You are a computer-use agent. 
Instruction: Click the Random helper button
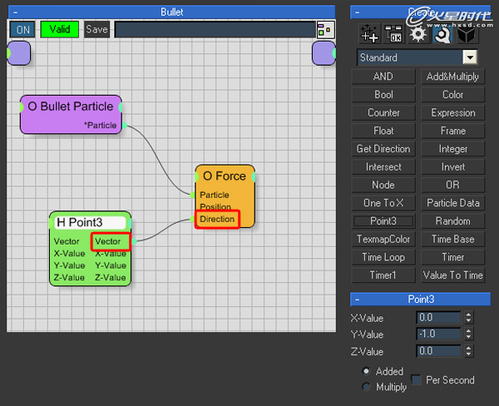(452, 221)
